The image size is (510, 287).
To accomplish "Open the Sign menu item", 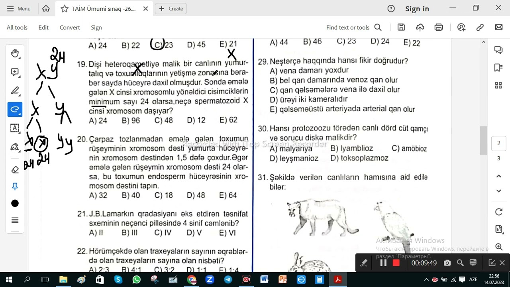I will [x=96, y=28].
